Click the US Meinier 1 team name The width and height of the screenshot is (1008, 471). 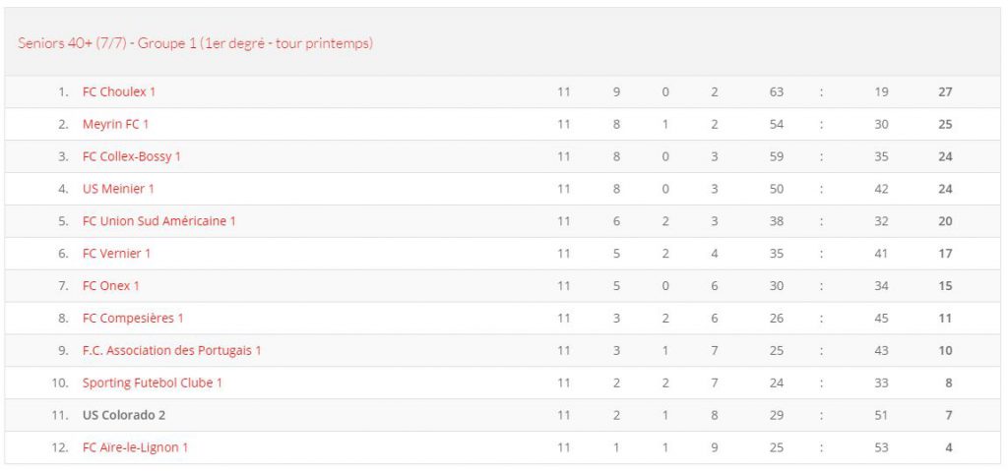coord(118,189)
